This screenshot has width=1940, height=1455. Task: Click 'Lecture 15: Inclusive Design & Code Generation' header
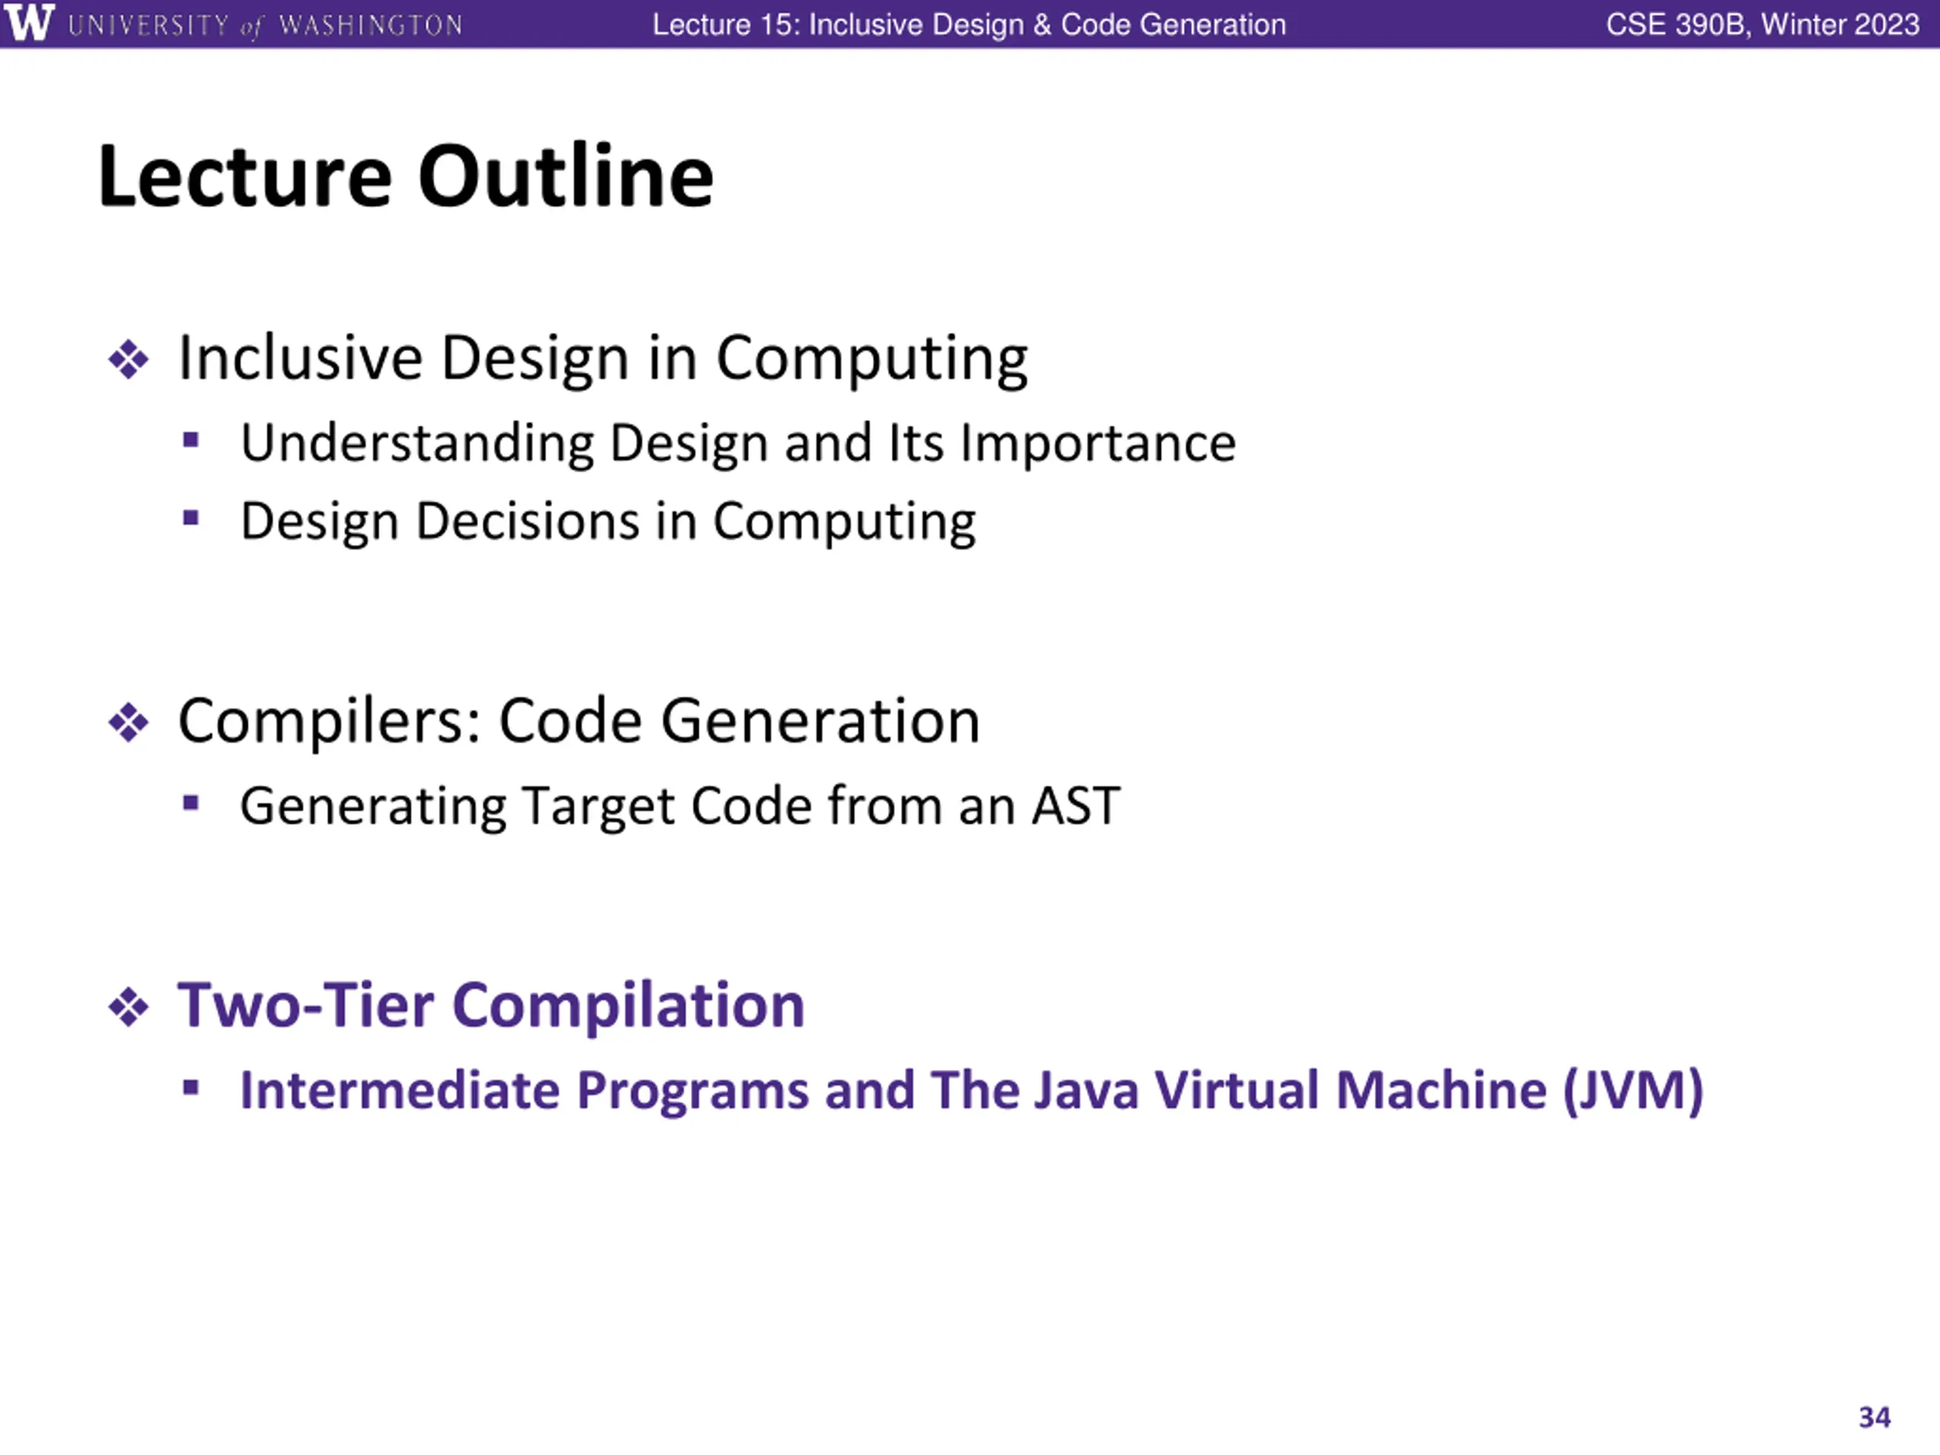point(969,24)
